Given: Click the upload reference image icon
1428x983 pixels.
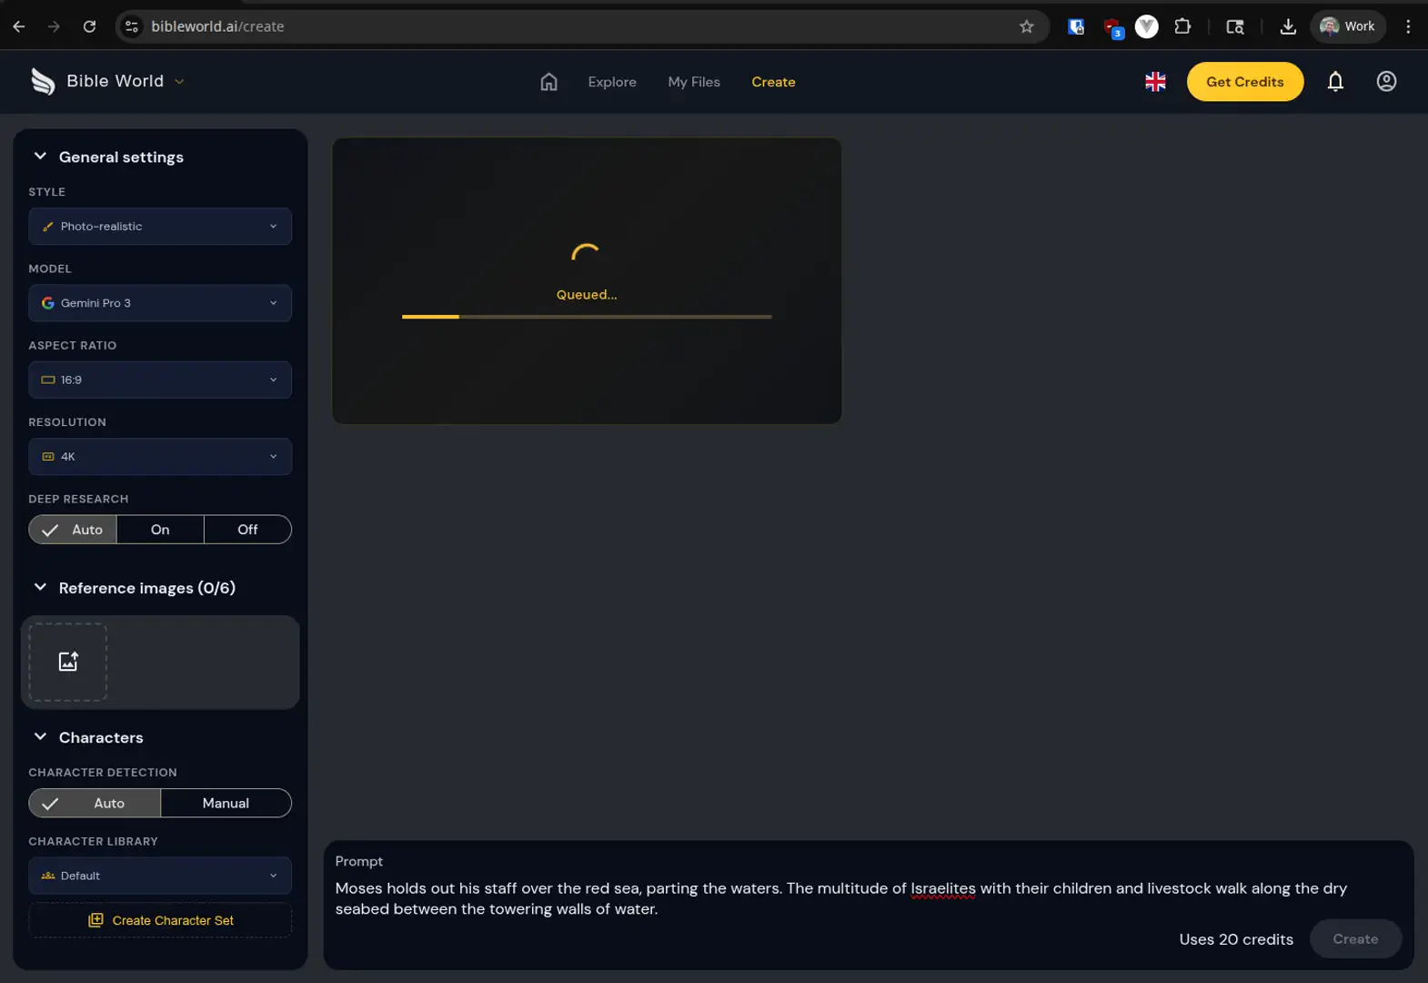Looking at the screenshot, I should click(x=68, y=662).
